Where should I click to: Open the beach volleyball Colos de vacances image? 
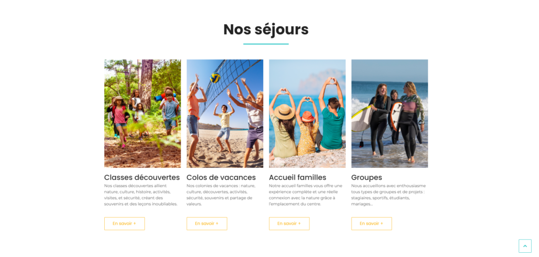point(225,114)
